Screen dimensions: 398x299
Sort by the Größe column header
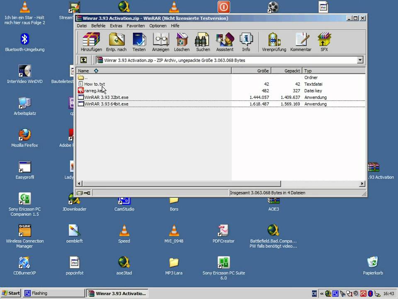(x=251, y=71)
